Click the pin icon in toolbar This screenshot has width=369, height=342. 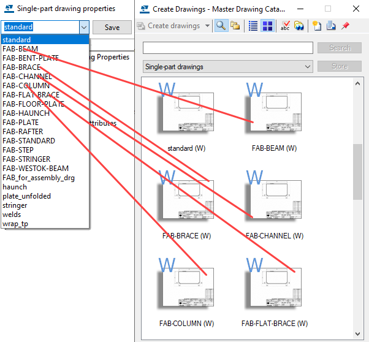click(345, 26)
